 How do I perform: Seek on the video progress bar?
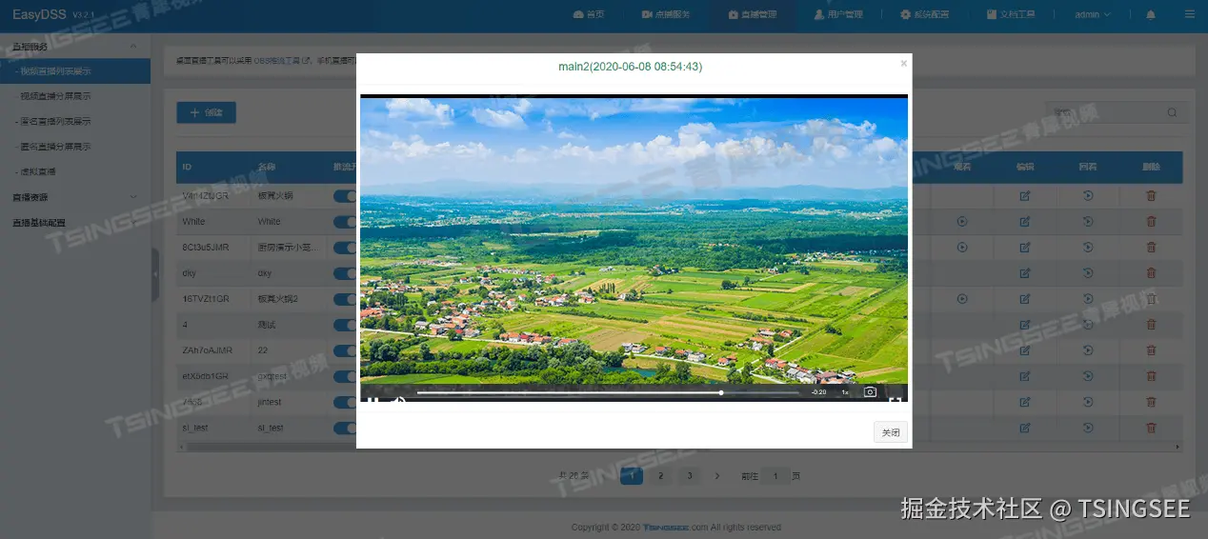(608, 392)
